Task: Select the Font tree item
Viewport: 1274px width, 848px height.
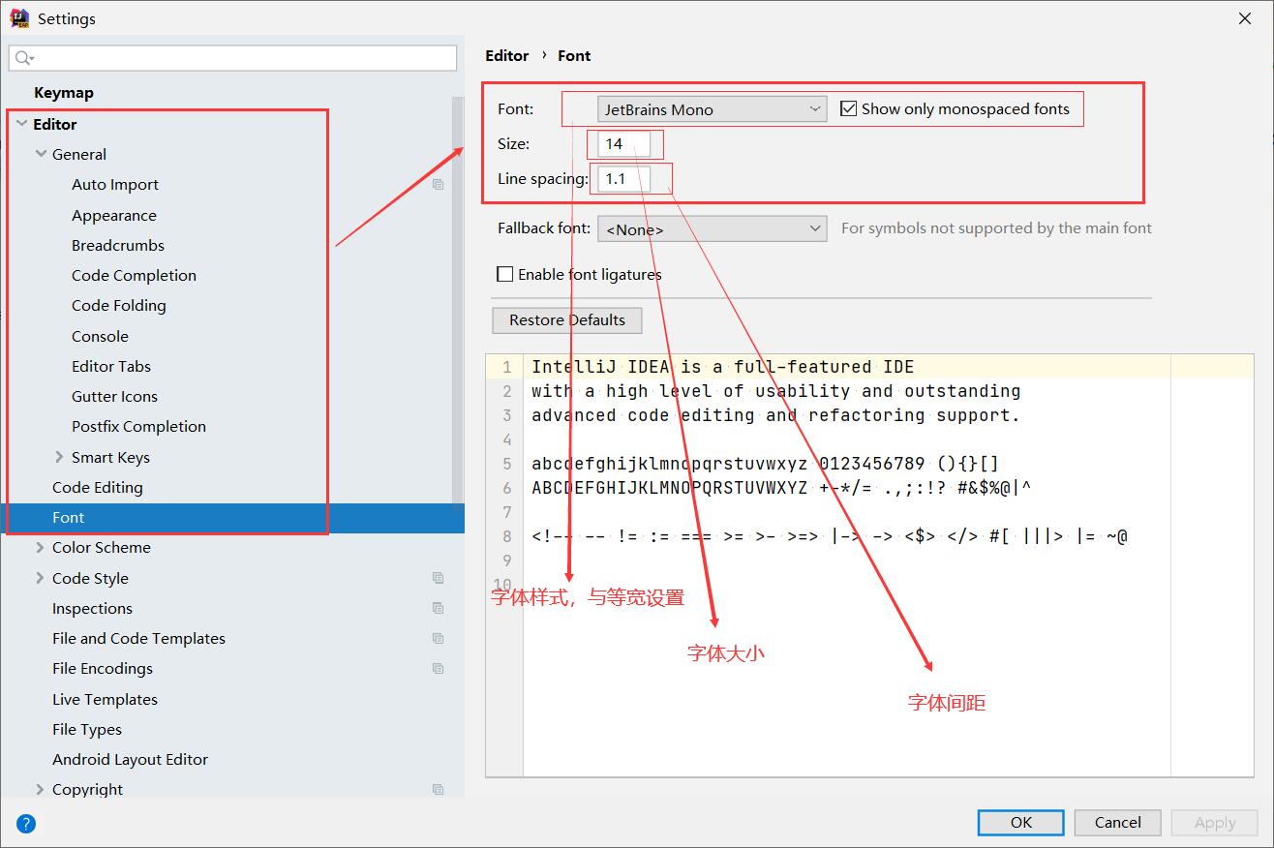Action: pyautogui.click(x=232, y=518)
